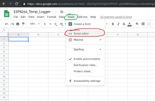Click the document title ESP8266_Temp_Logger
155x101 pixels.
point(32,12)
